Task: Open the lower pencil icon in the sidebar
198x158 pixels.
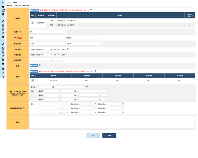Action: click(x=3, y=45)
